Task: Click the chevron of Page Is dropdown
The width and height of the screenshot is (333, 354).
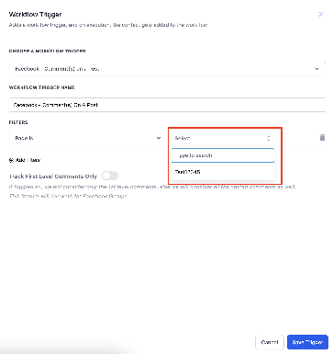Action: (159, 138)
